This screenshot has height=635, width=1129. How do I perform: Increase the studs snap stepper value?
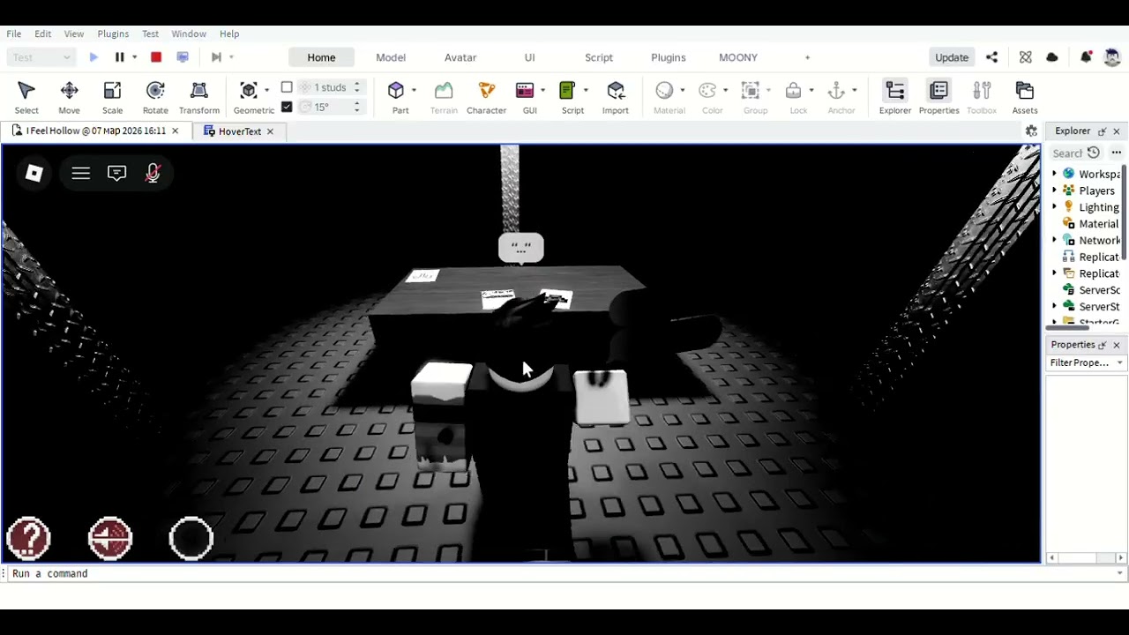pyautogui.click(x=357, y=84)
